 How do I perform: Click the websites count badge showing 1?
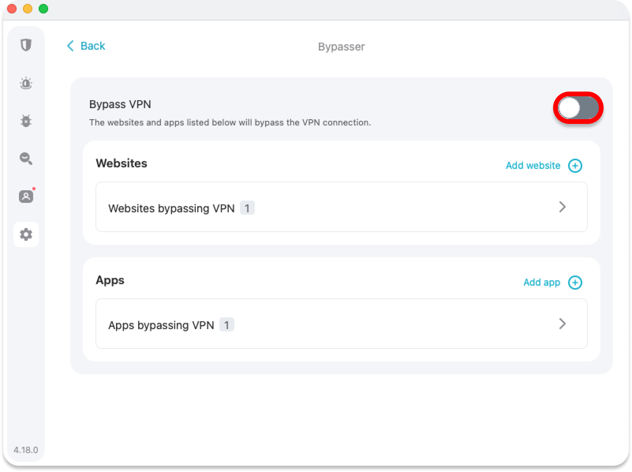(x=247, y=208)
